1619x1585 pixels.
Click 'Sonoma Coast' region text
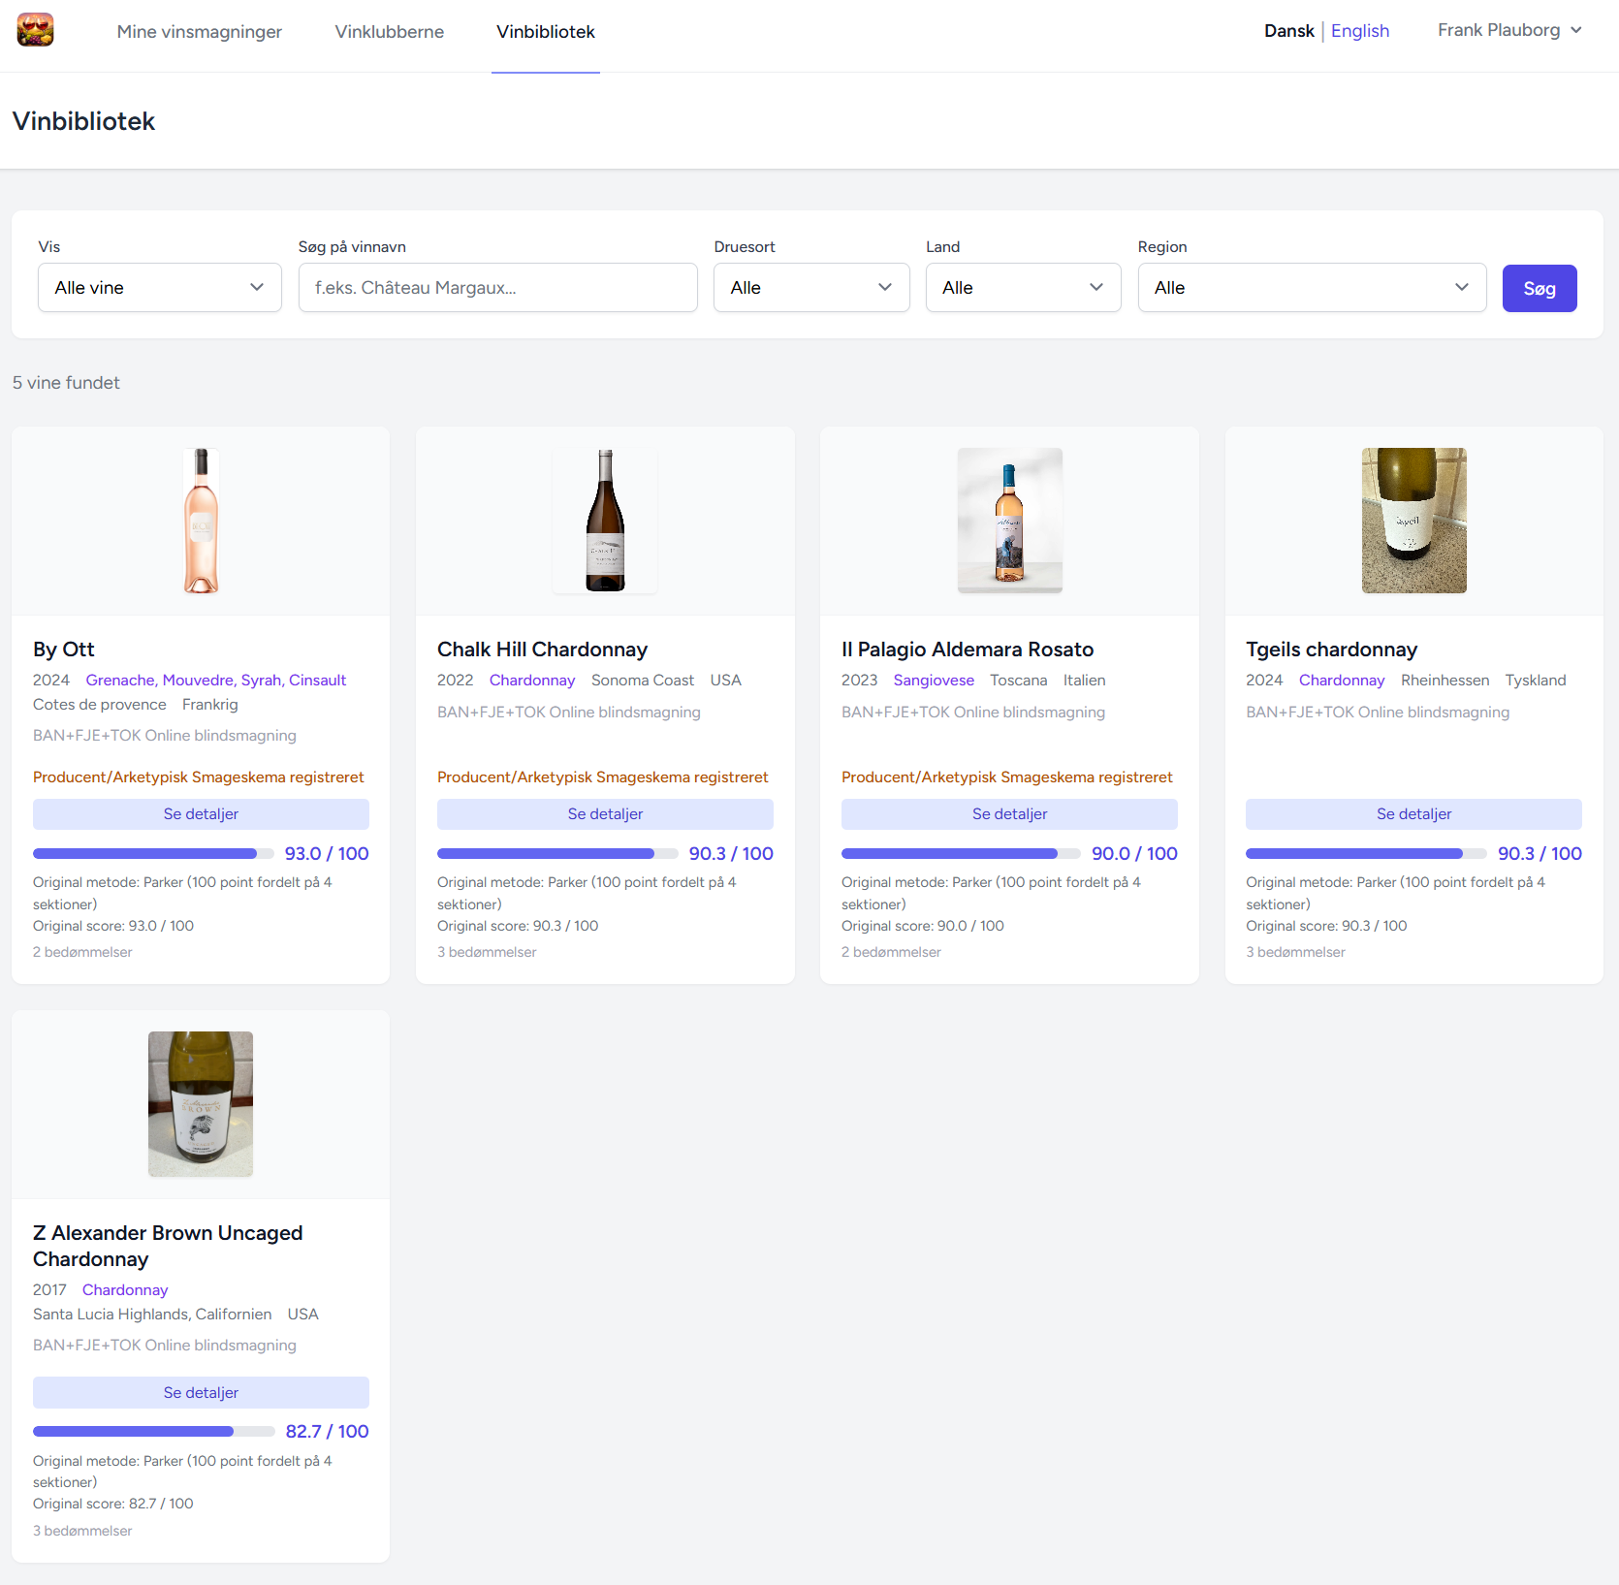tap(643, 681)
